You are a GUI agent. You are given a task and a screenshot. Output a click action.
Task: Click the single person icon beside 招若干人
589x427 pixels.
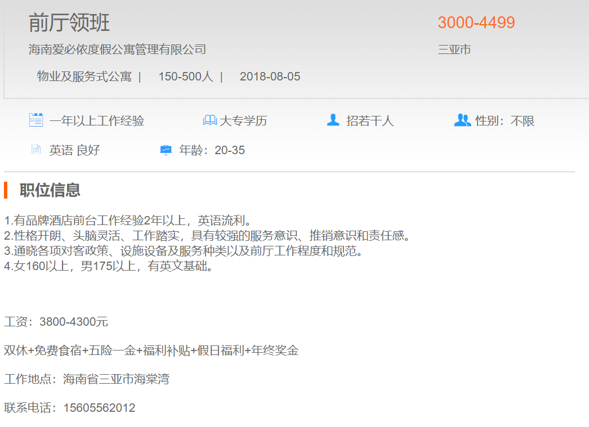pyautogui.click(x=333, y=120)
